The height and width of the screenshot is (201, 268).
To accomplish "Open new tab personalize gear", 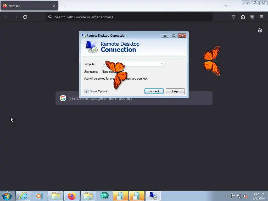I will [x=260, y=30].
